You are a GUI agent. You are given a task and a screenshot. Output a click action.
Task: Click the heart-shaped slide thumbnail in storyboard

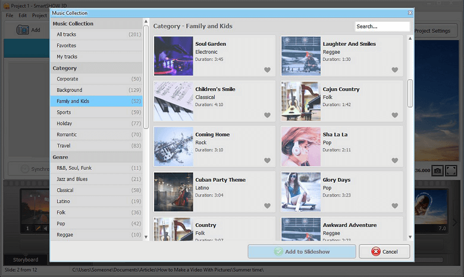click(430, 207)
